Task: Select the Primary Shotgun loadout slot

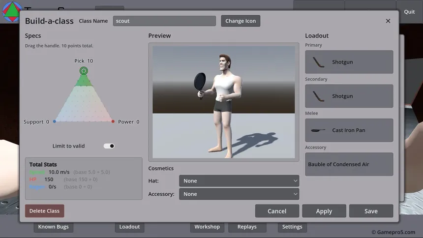Action: click(x=349, y=62)
